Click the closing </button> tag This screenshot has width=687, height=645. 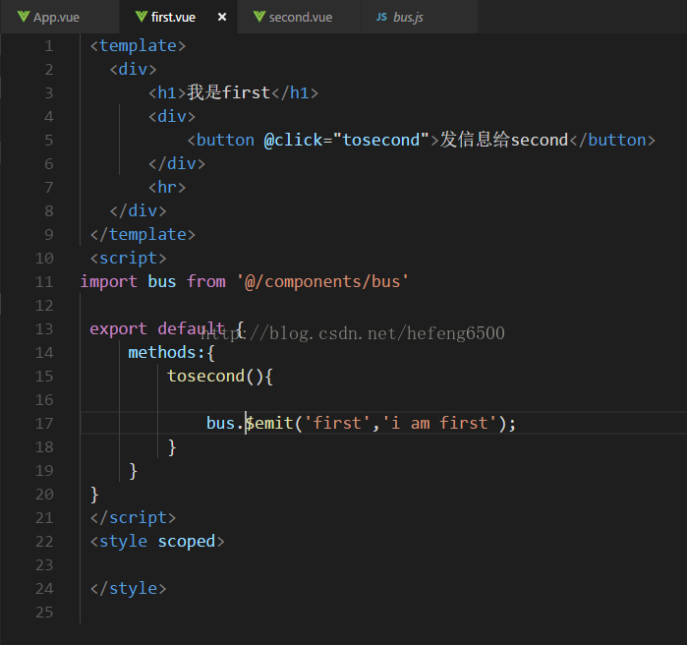[x=612, y=141]
